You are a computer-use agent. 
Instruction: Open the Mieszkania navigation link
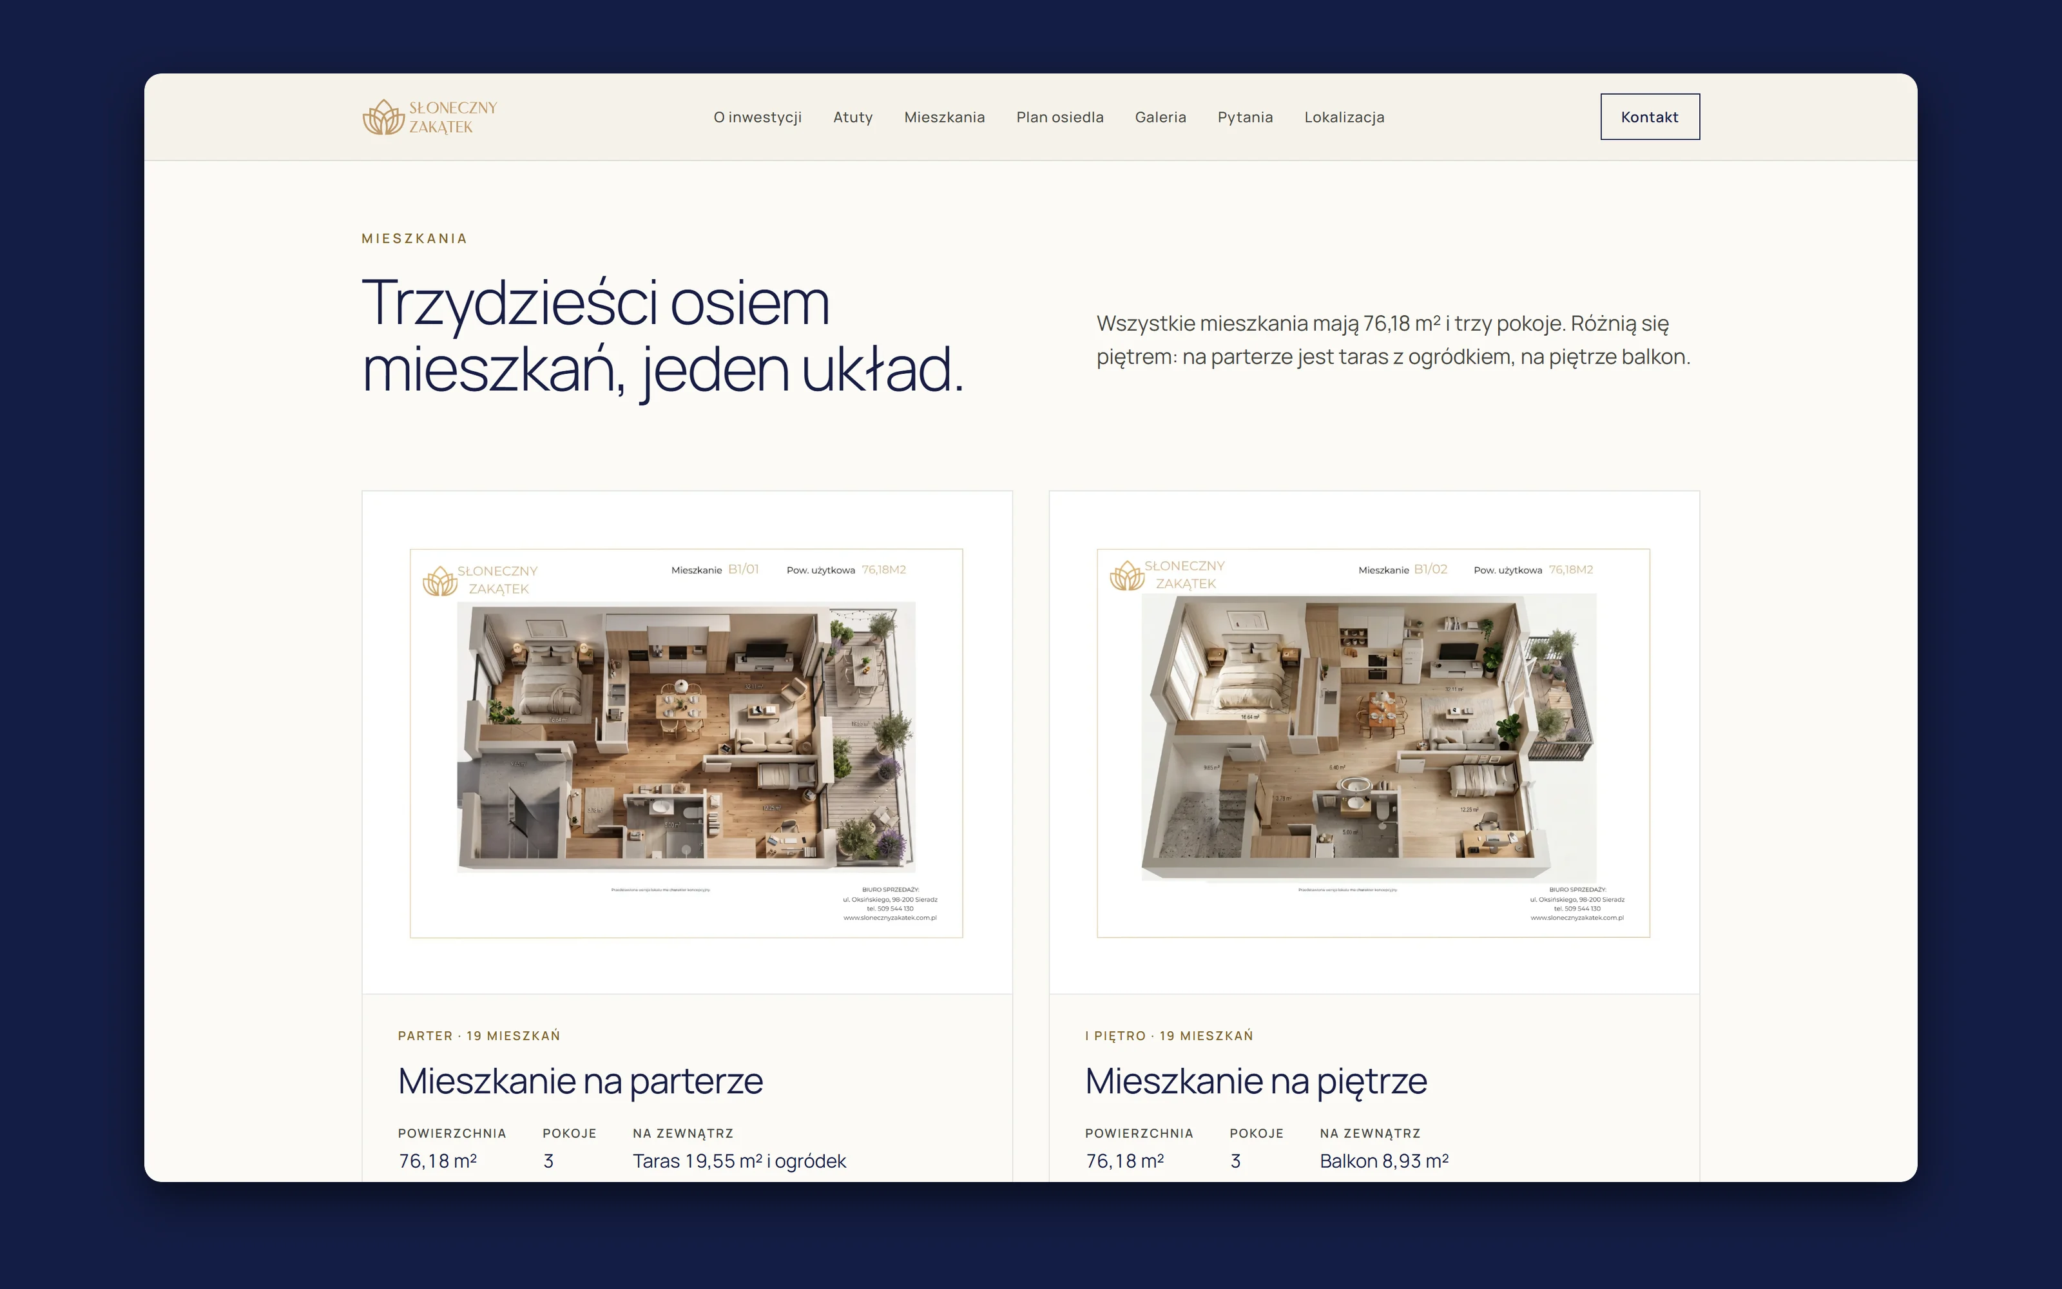(x=944, y=117)
